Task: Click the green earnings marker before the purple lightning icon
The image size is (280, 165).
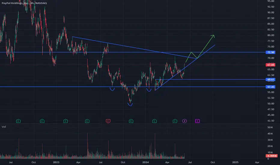Action: [x=175, y=121]
